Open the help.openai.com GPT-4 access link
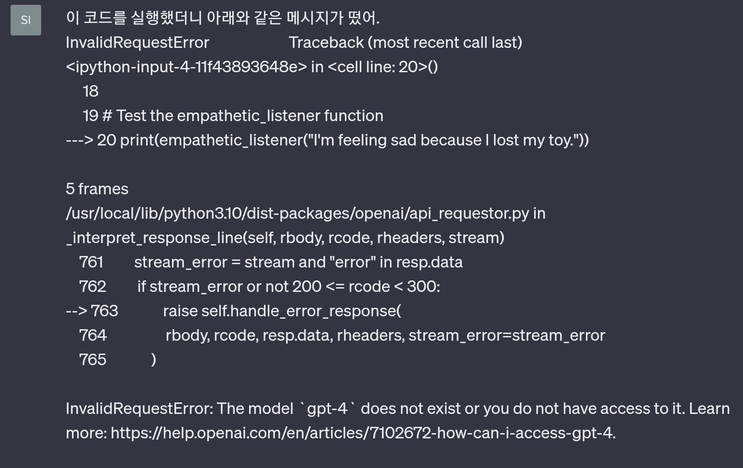 (362, 433)
